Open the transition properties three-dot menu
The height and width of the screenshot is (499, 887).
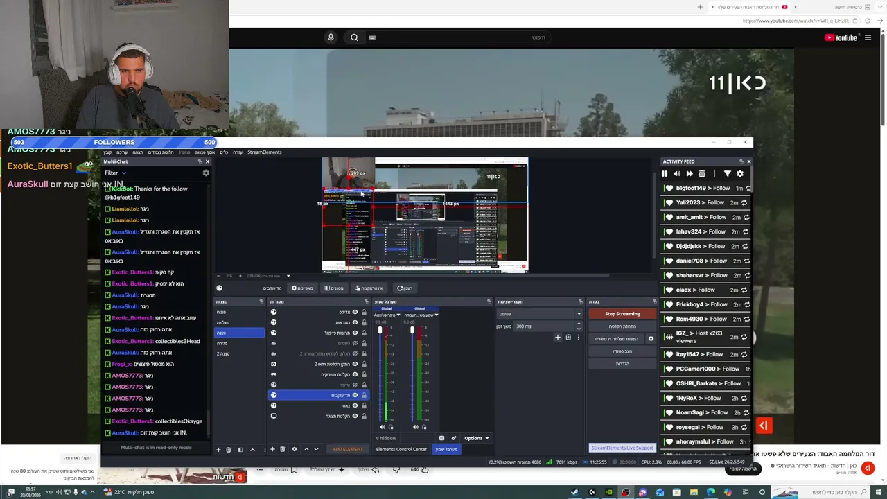tap(579, 338)
